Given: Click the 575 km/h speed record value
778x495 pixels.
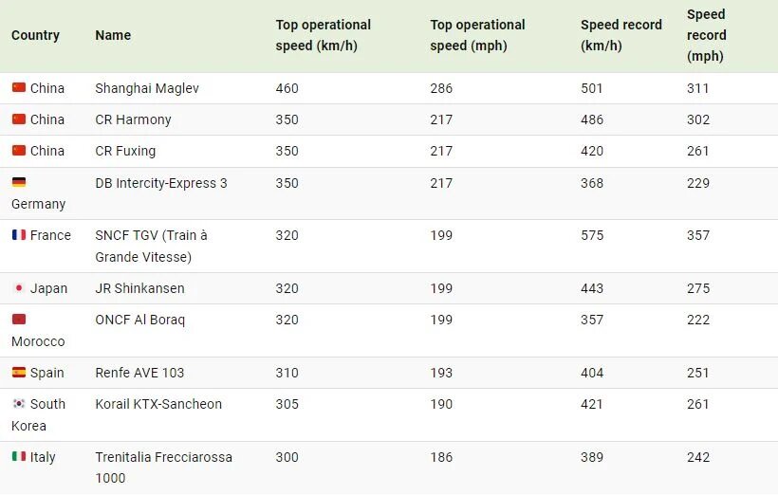Looking at the screenshot, I should click(592, 235).
